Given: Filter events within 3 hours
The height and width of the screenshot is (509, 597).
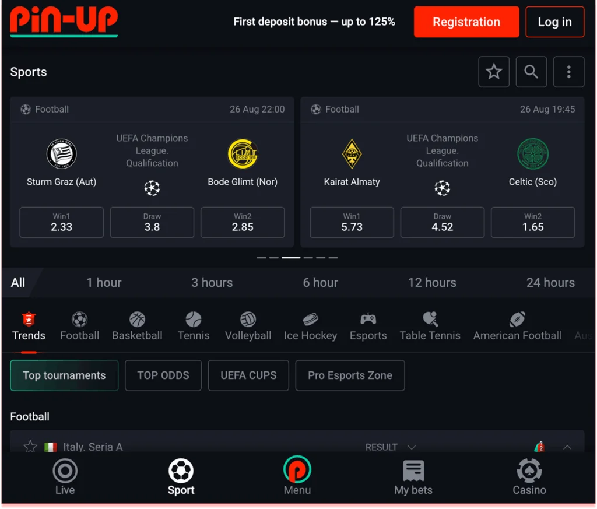Looking at the screenshot, I should coord(212,282).
